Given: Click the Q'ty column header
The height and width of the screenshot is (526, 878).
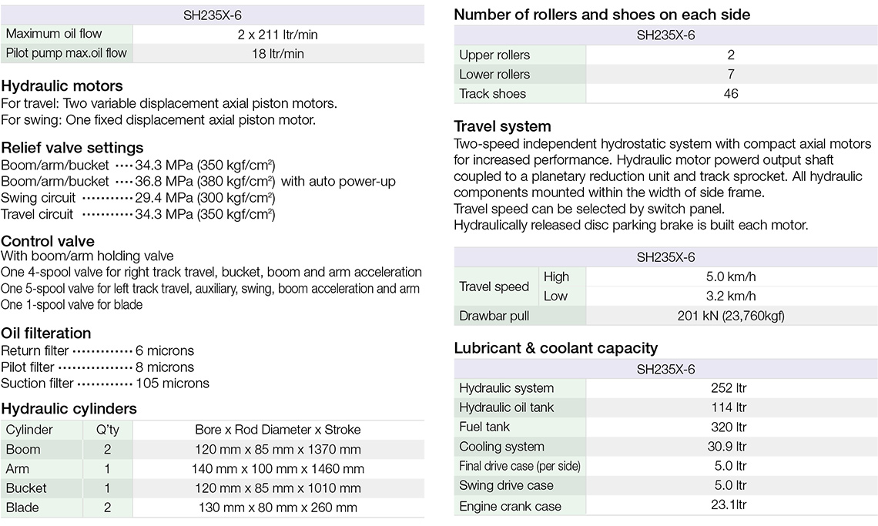Looking at the screenshot, I should 107,430.
